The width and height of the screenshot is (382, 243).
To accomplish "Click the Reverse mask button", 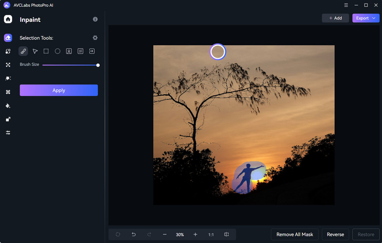I will pyautogui.click(x=336, y=234).
